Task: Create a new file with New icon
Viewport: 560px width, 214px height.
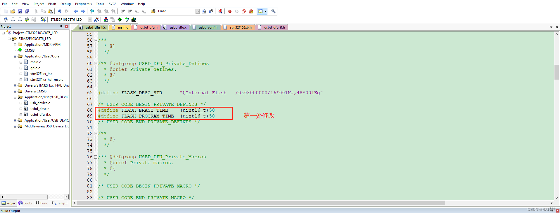Action: [6, 11]
